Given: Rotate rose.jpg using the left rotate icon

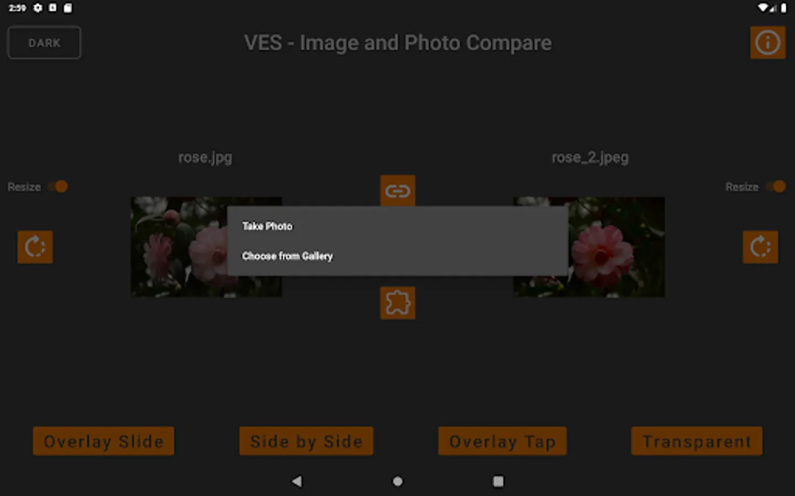Looking at the screenshot, I should click(x=35, y=247).
